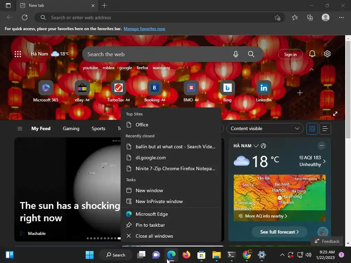
Task: Choose New window task
Action: pos(171,190)
